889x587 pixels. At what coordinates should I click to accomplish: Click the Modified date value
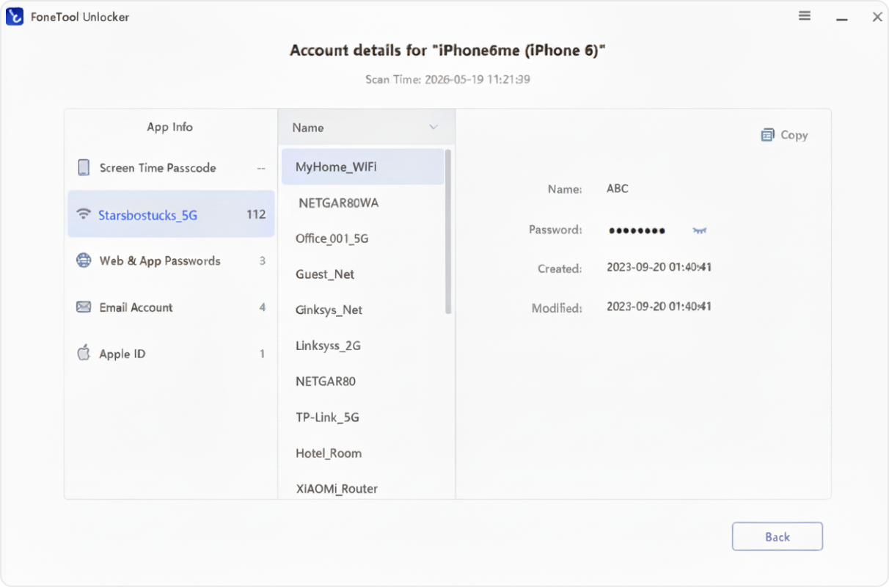[659, 307]
